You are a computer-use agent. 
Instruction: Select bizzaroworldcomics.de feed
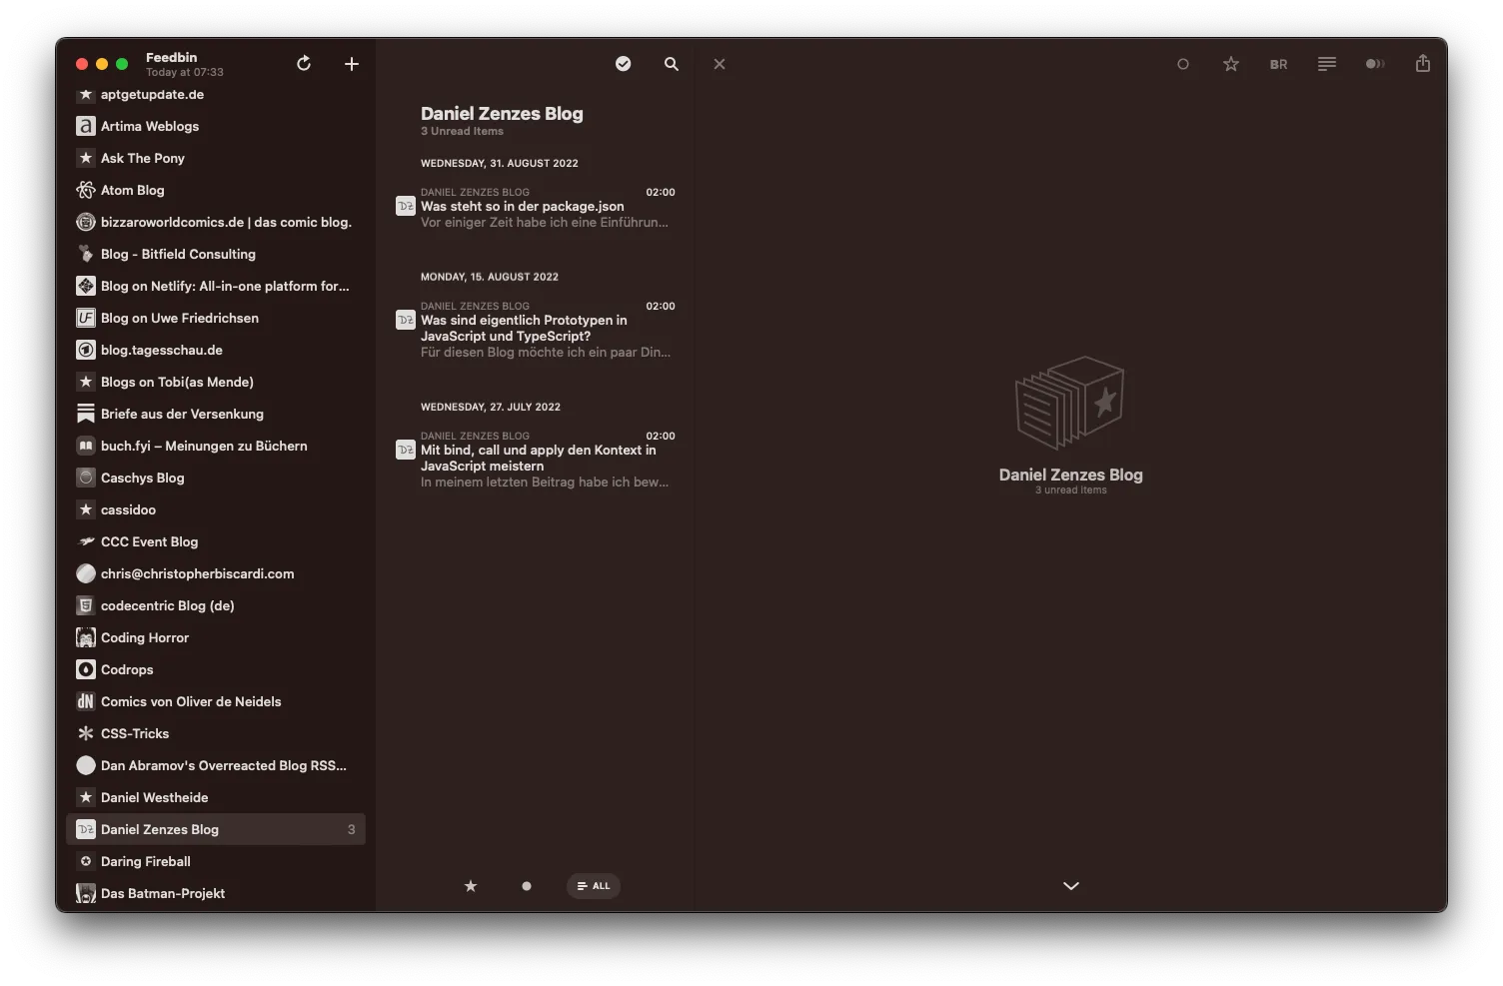[x=216, y=222]
